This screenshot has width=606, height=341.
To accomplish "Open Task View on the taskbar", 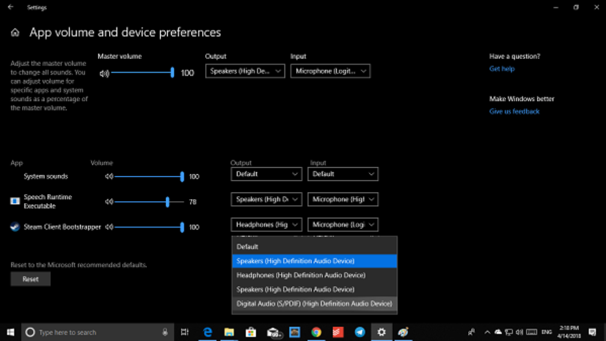I will coord(185,332).
